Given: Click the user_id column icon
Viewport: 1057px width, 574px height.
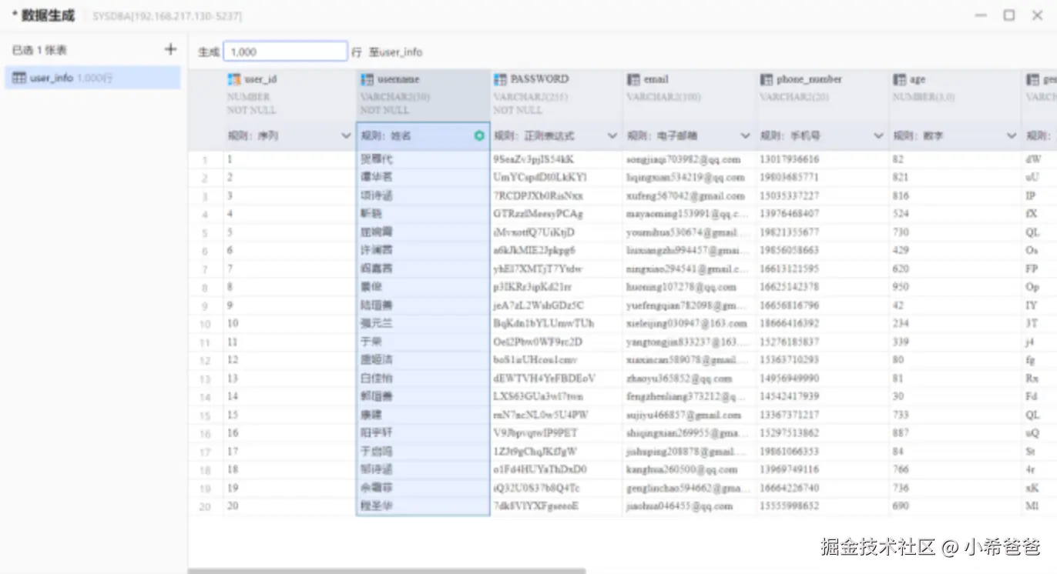Looking at the screenshot, I should click(x=234, y=79).
